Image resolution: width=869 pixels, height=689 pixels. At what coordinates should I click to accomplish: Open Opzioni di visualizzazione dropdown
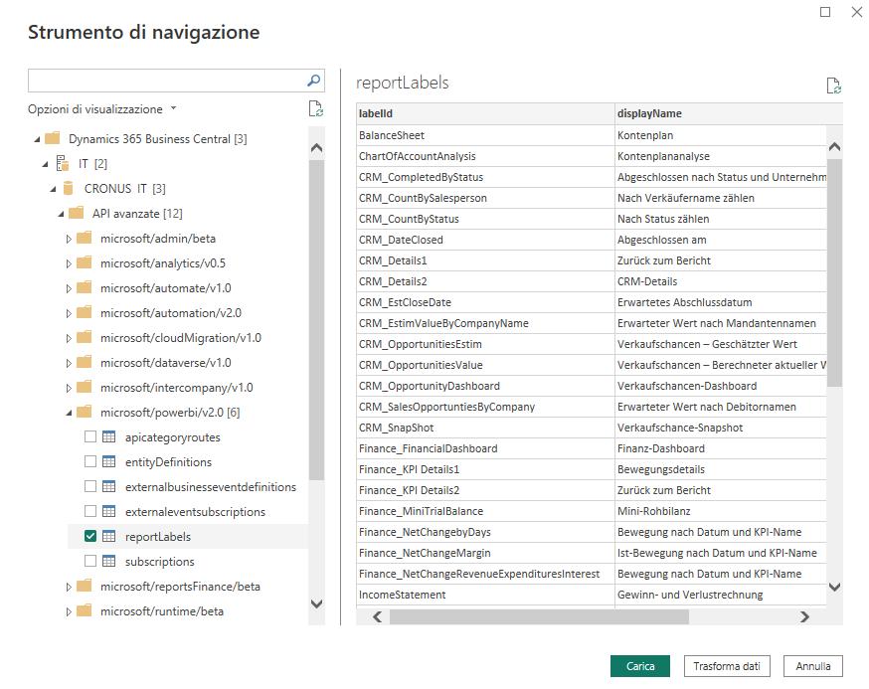(102, 109)
